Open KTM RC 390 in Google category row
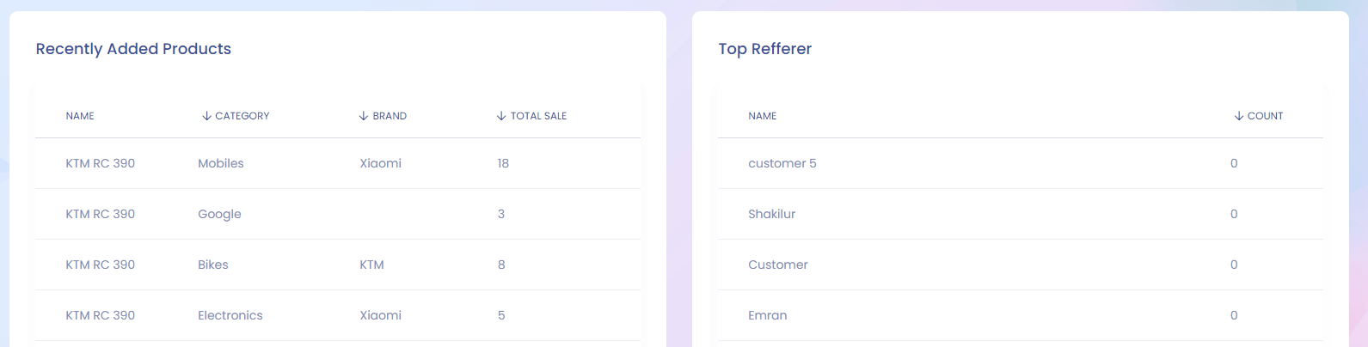Image resolution: width=1368 pixels, height=347 pixels. (x=100, y=214)
